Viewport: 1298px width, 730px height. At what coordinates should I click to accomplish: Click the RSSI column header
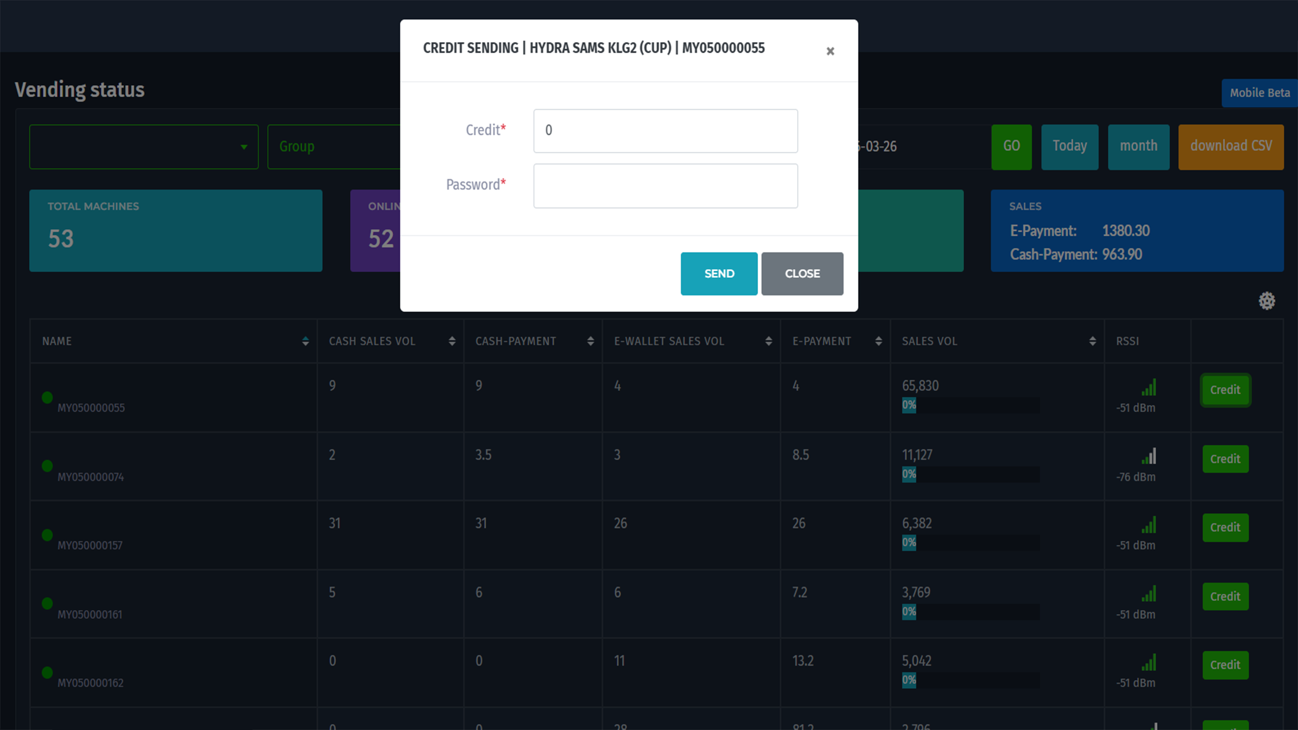tap(1127, 341)
